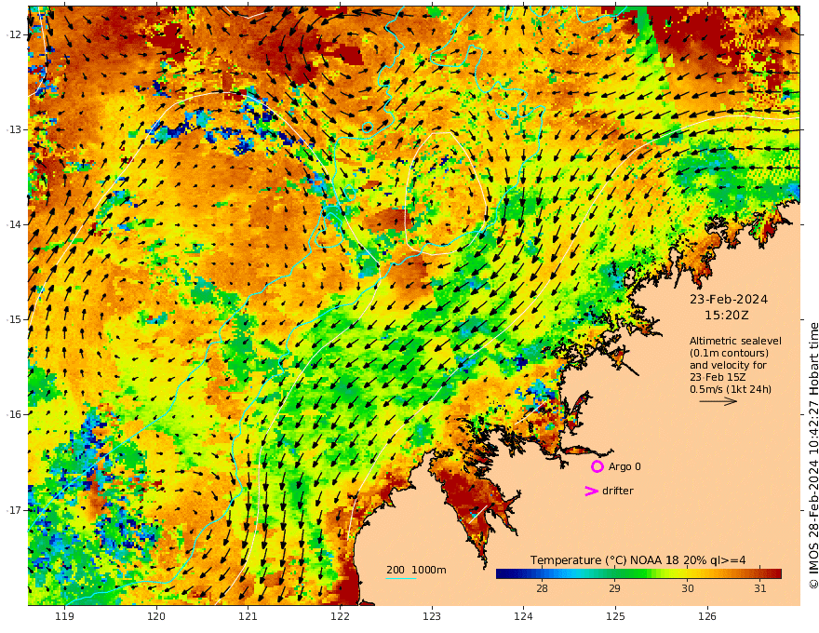Click the 28 tick on temperature scale

(x=542, y=588)
